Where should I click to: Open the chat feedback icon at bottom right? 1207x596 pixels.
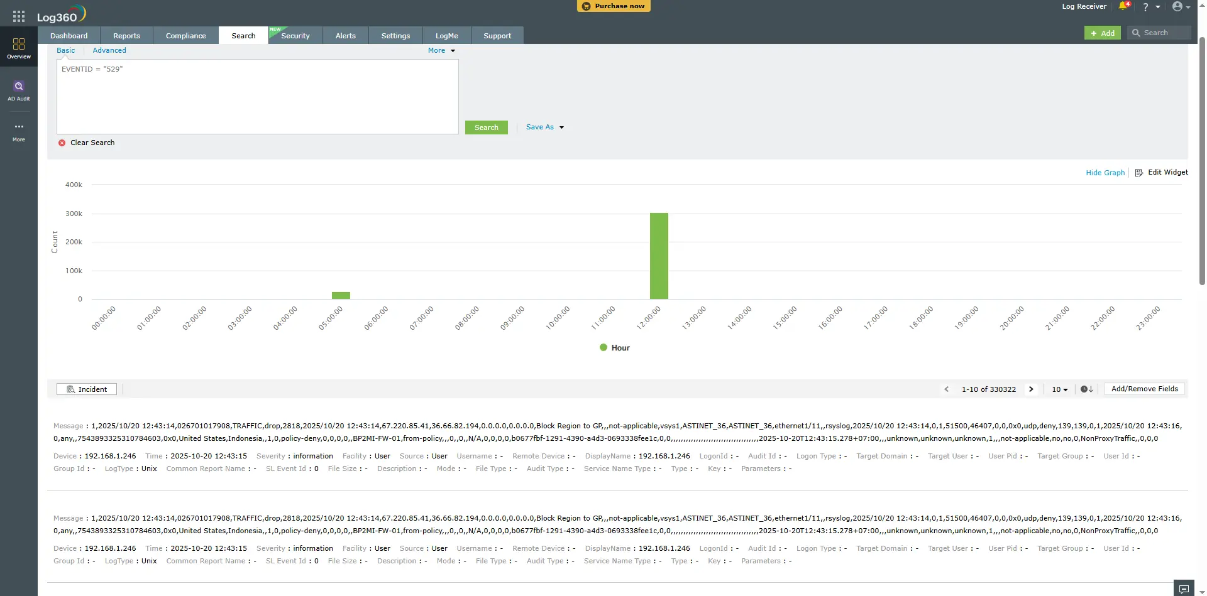tap(1184, 588)
